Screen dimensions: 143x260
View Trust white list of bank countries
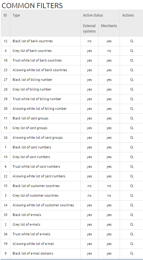tap(132, 60)
